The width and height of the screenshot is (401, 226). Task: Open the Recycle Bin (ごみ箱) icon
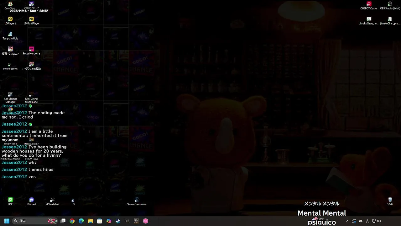390,201
